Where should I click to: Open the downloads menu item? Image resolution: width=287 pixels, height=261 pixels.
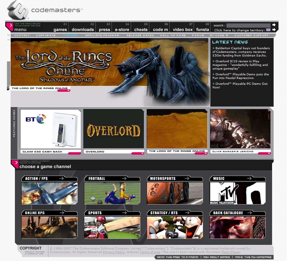click(x=83, y=29)
